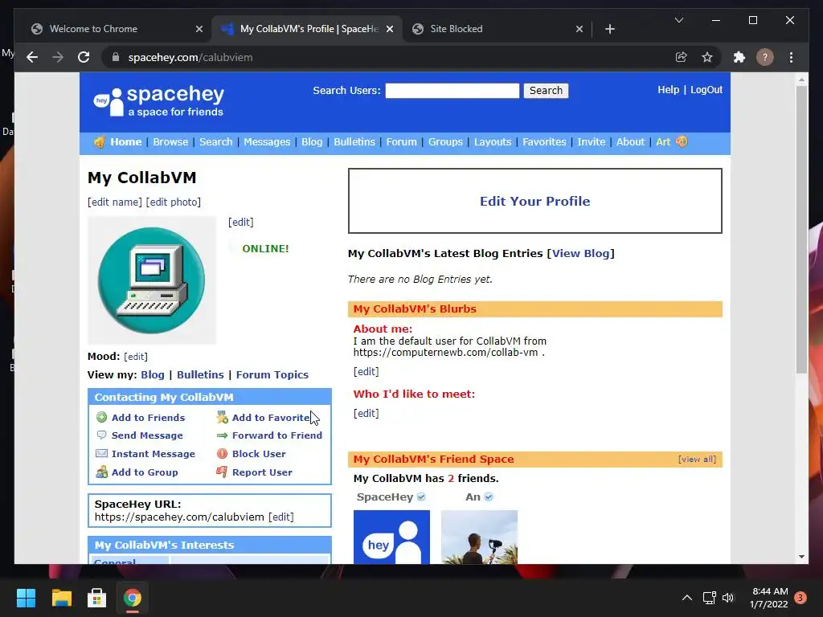Open File Explorer from taskbar
The height and width of the screenshot is (617, 823).
(x=61, y=598)
